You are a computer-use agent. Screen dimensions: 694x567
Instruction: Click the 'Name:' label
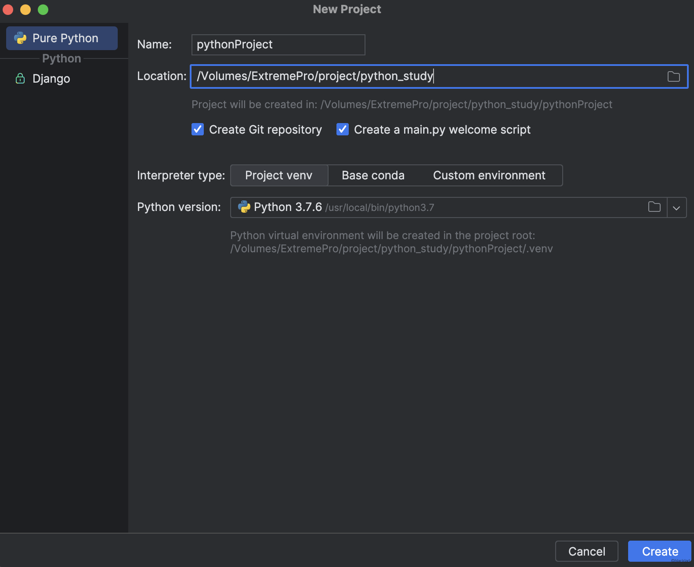[x=154, y=44]
